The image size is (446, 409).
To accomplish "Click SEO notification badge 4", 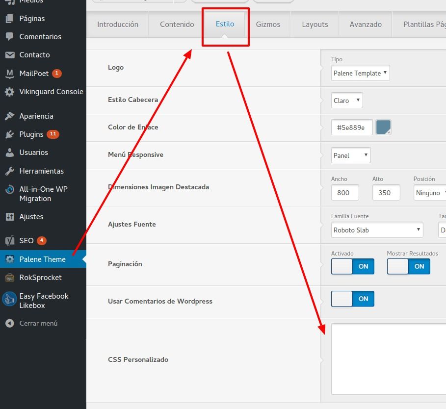I will point(42,240).
